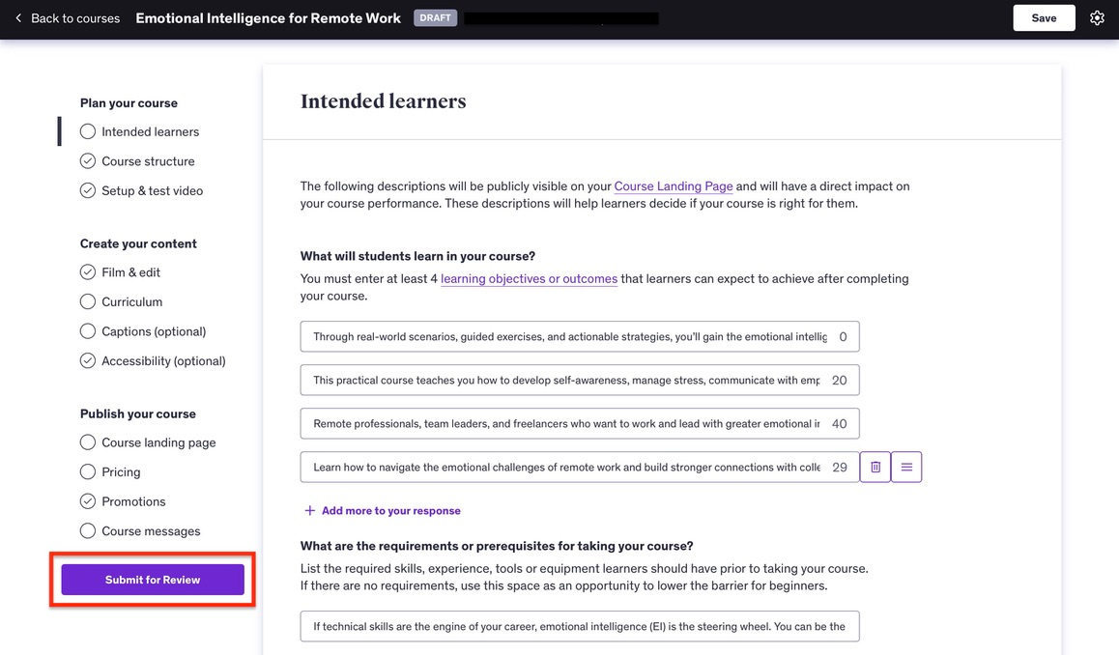The image size is (1119, 655).
Task: Go to Course structure section label
Action: click(148, 161)
